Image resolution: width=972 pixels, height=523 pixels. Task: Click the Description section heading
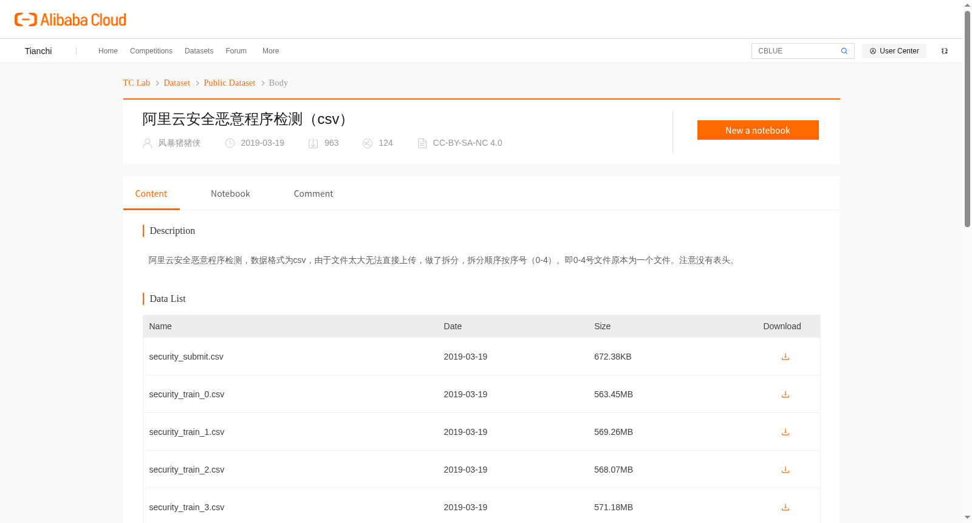173,231
